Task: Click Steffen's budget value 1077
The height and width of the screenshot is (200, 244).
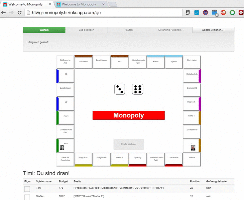Action: point(62,196)
